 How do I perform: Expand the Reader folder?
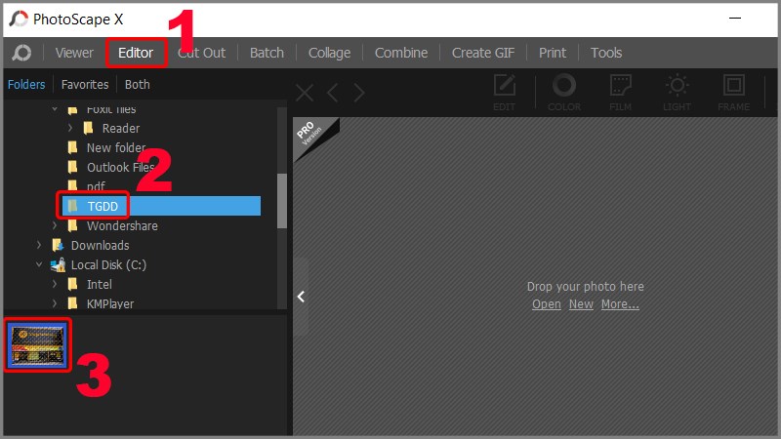pyautogui.click(x=70, y=128)
